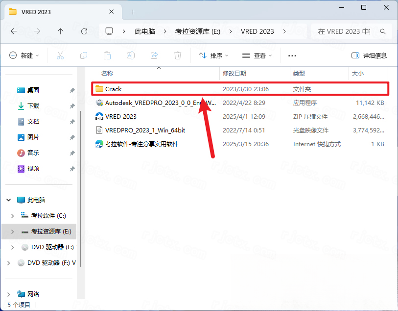The width and height of the screenshot is (398, 311).
Task: Select VREDPRO_2023_1_Win_64bit disc image
Action: click(x=240, y=130)
